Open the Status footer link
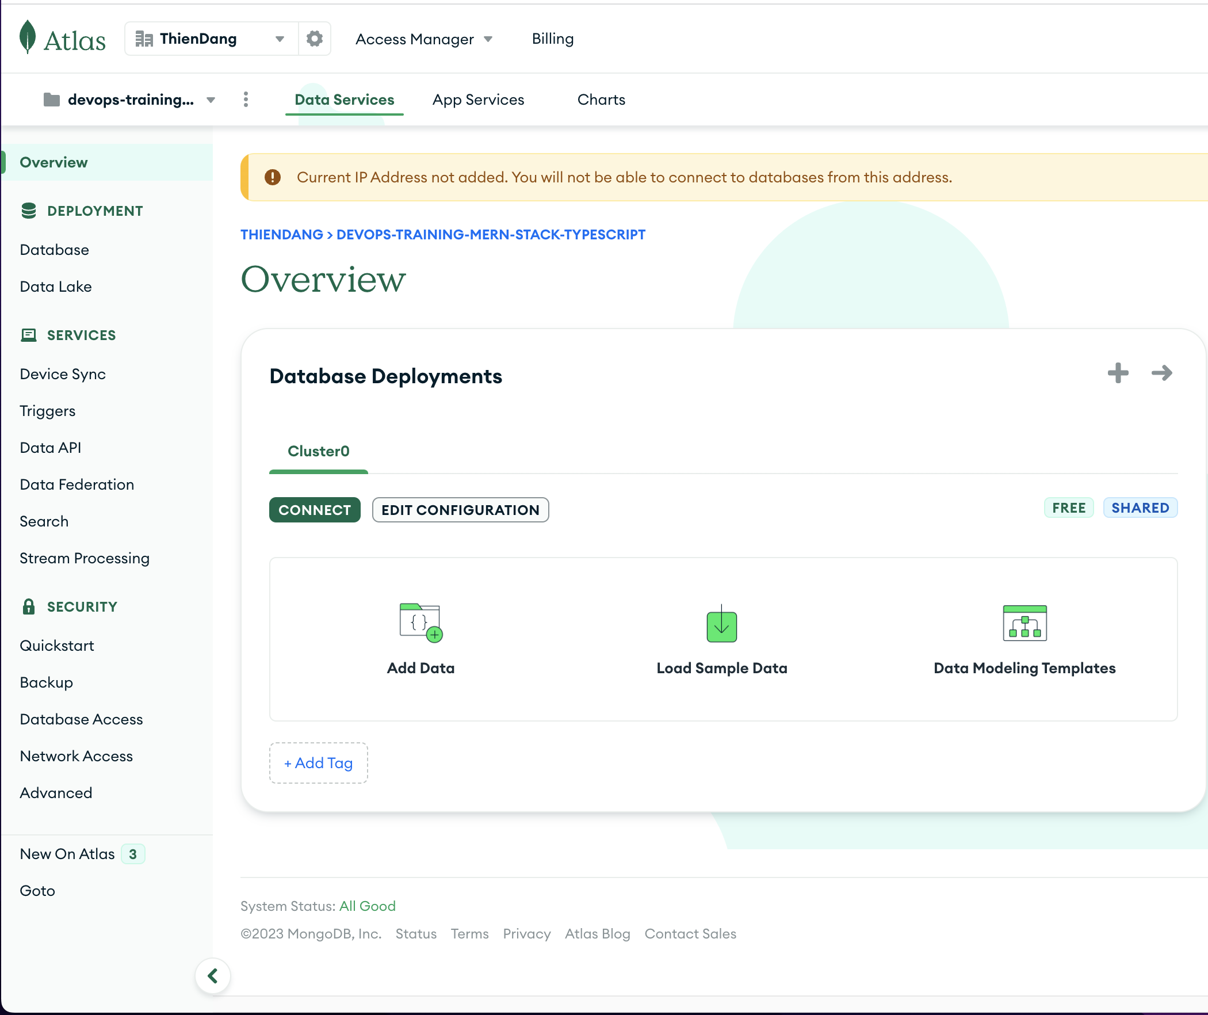The image size is (1208, 1015). [416, 934]
